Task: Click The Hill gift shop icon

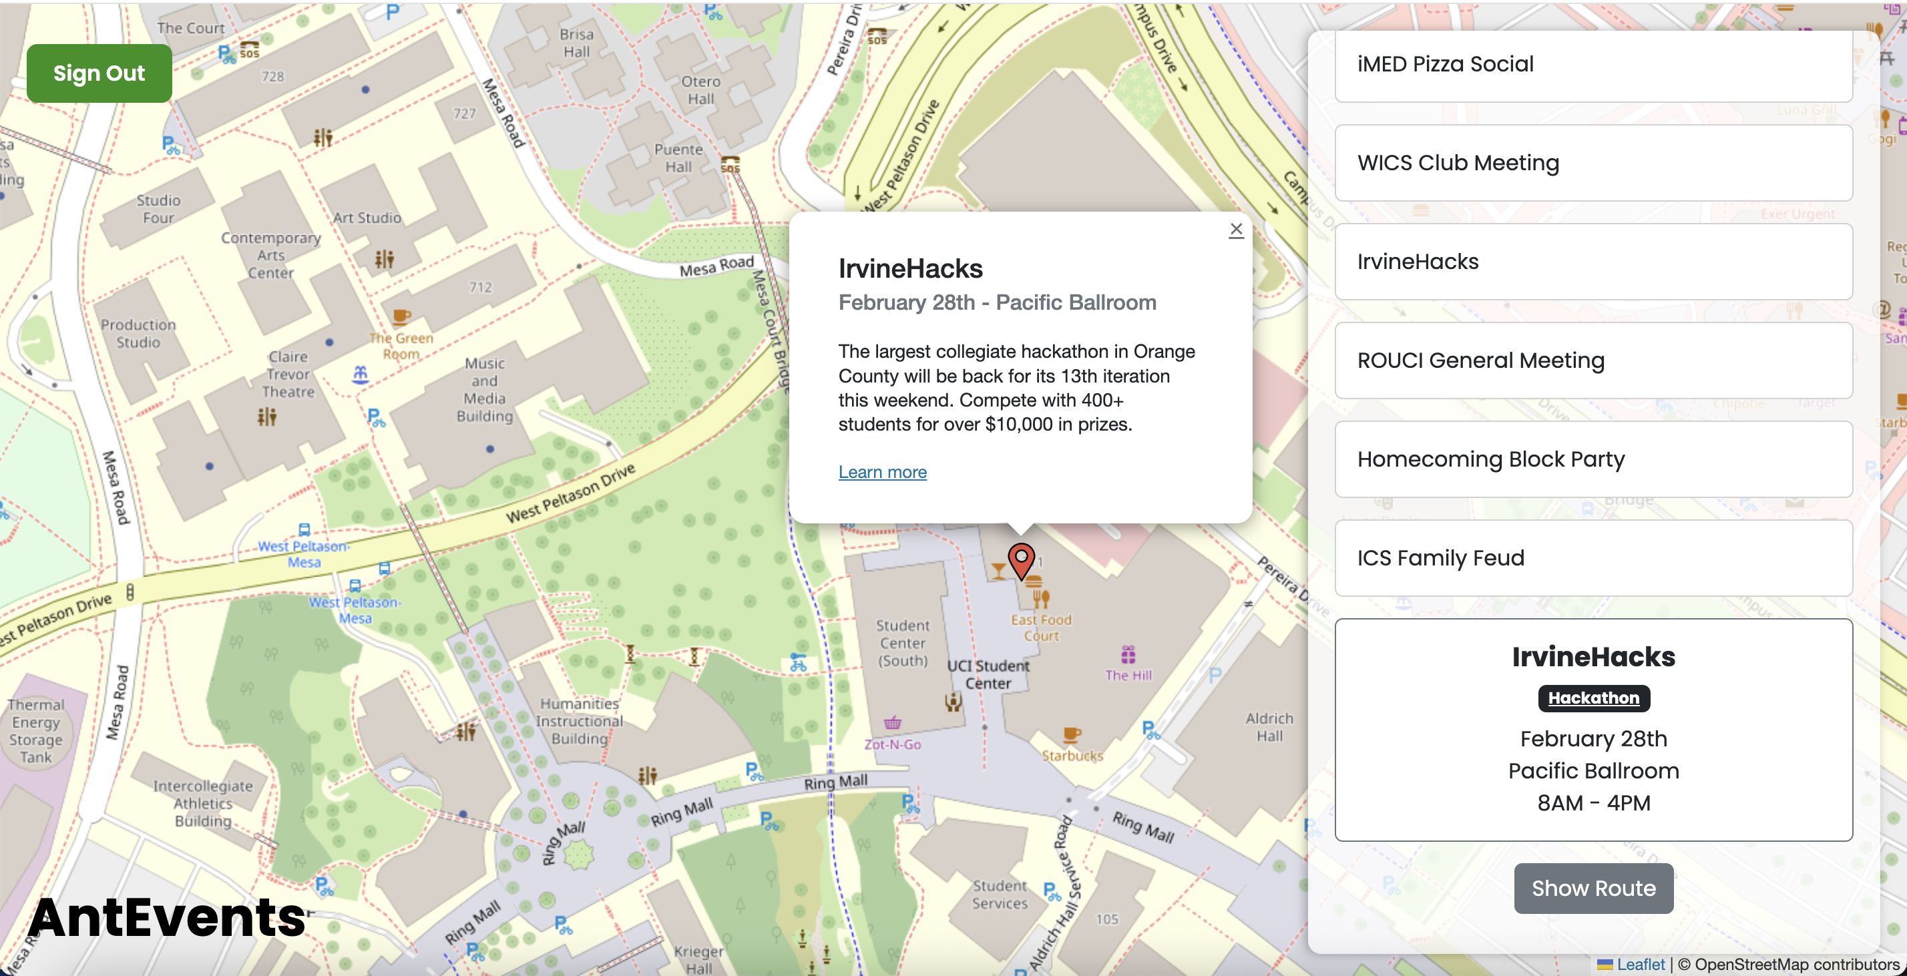Action: pos(1128,654)
